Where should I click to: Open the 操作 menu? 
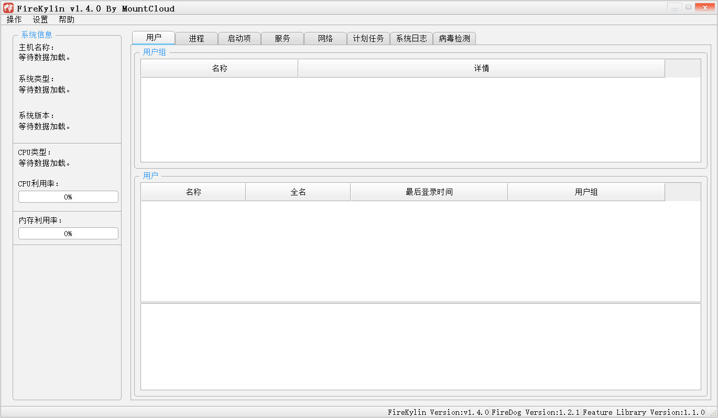tap(14, 20)
